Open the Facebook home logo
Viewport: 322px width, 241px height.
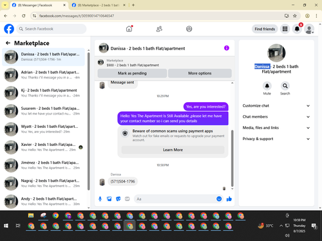pos(9,29)
